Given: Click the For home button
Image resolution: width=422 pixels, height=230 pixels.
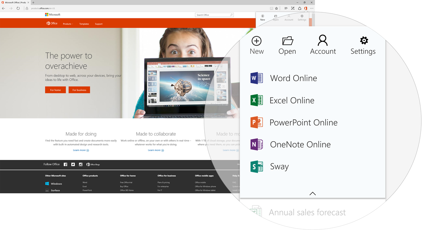Looking at the screenshot, I should (x=55, y=90).
